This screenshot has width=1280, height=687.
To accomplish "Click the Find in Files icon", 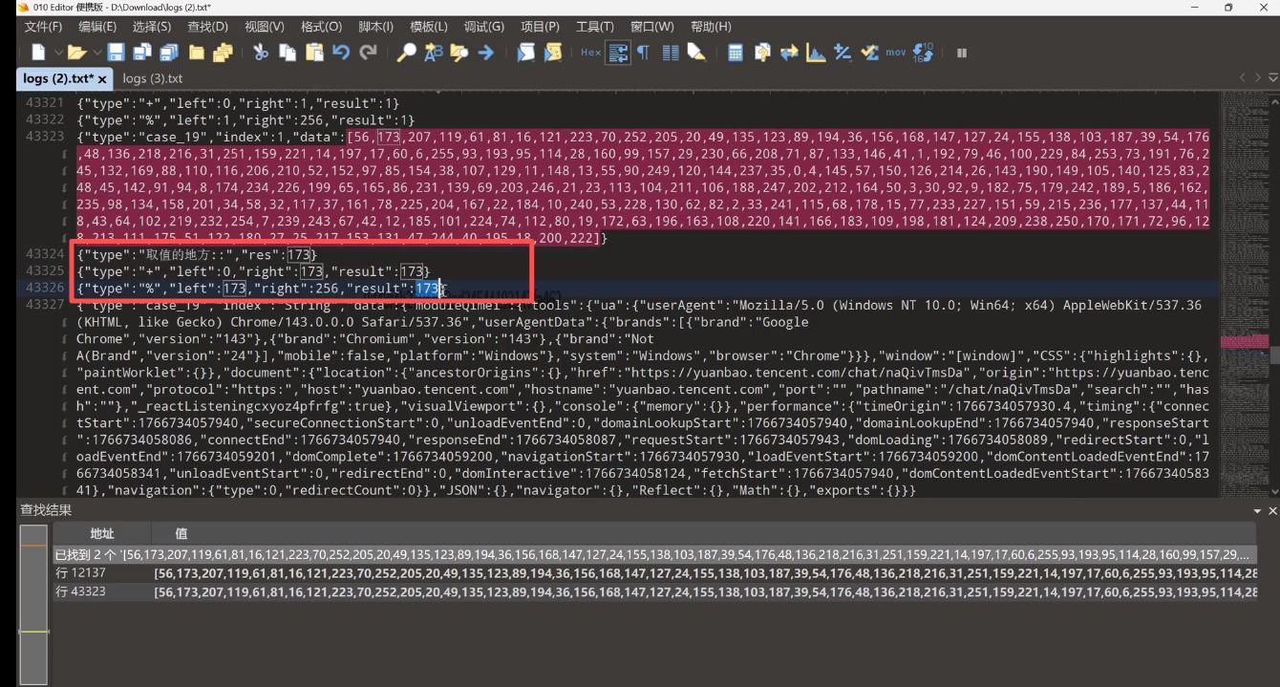I will pyautogui.click(x=459, y=53).
